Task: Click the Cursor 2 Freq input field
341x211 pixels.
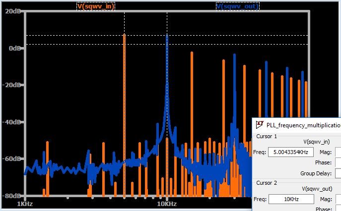Action: pyautogui.click(x=290, y=199)
